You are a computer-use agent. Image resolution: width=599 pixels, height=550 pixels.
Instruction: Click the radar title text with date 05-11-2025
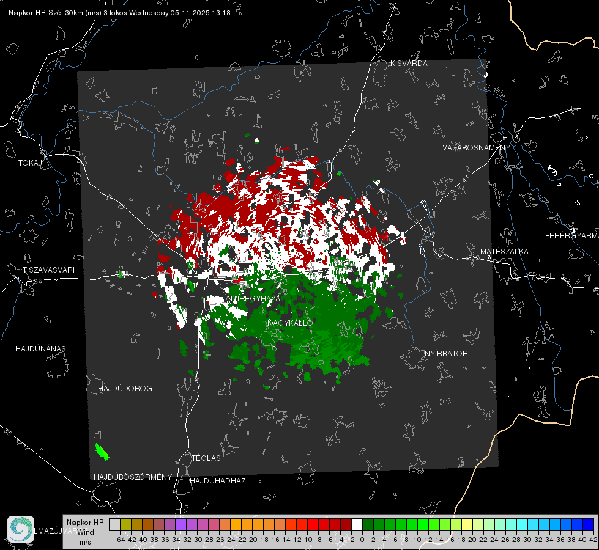(x=119, y=13)
